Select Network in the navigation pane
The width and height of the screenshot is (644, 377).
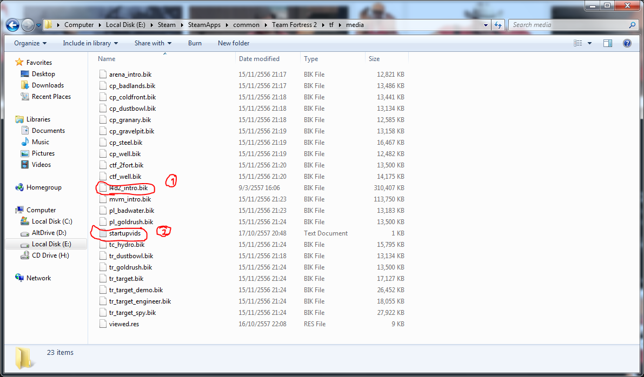click(38, 278)
